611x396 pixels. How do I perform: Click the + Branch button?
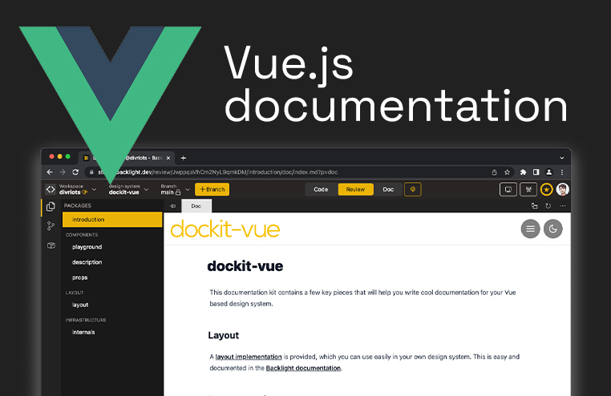(212, 189)
